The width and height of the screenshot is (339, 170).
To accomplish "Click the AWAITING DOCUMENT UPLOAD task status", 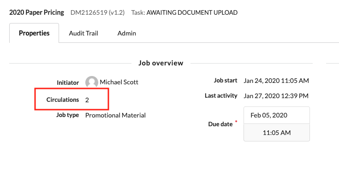I will 192,12.
